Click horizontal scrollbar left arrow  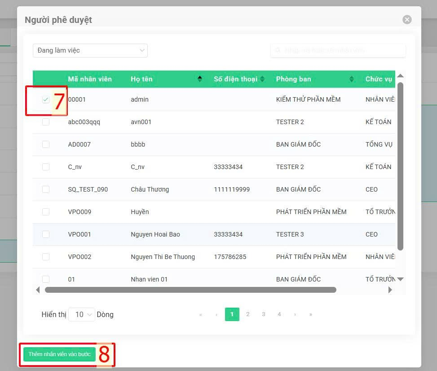tap(38, 290)
